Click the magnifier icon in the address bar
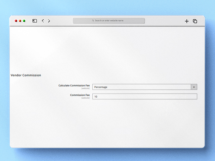 pos(93,20)
